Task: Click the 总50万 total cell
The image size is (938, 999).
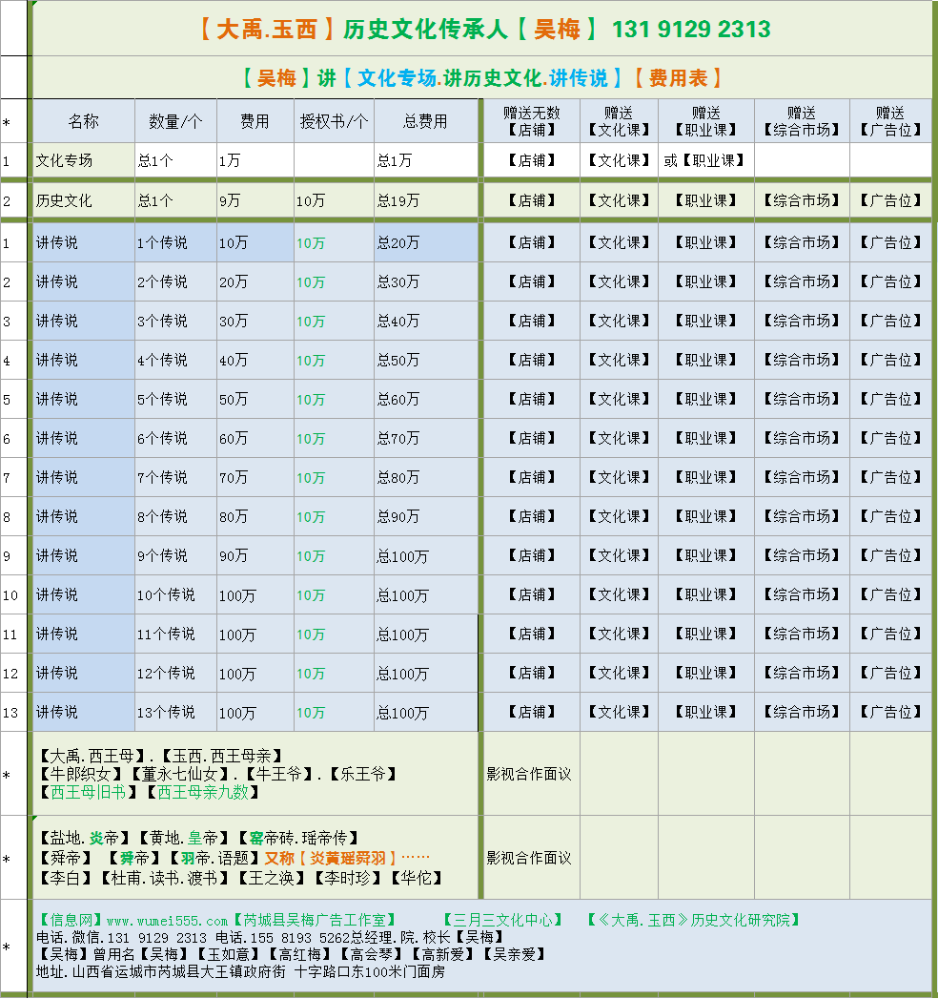Action: [x=426, y=360]
